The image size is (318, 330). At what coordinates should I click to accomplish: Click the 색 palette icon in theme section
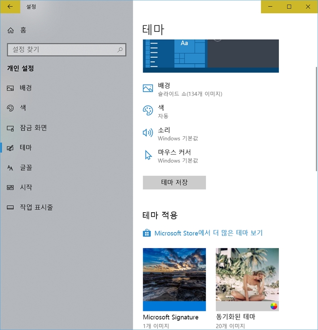tap(148, 111)
